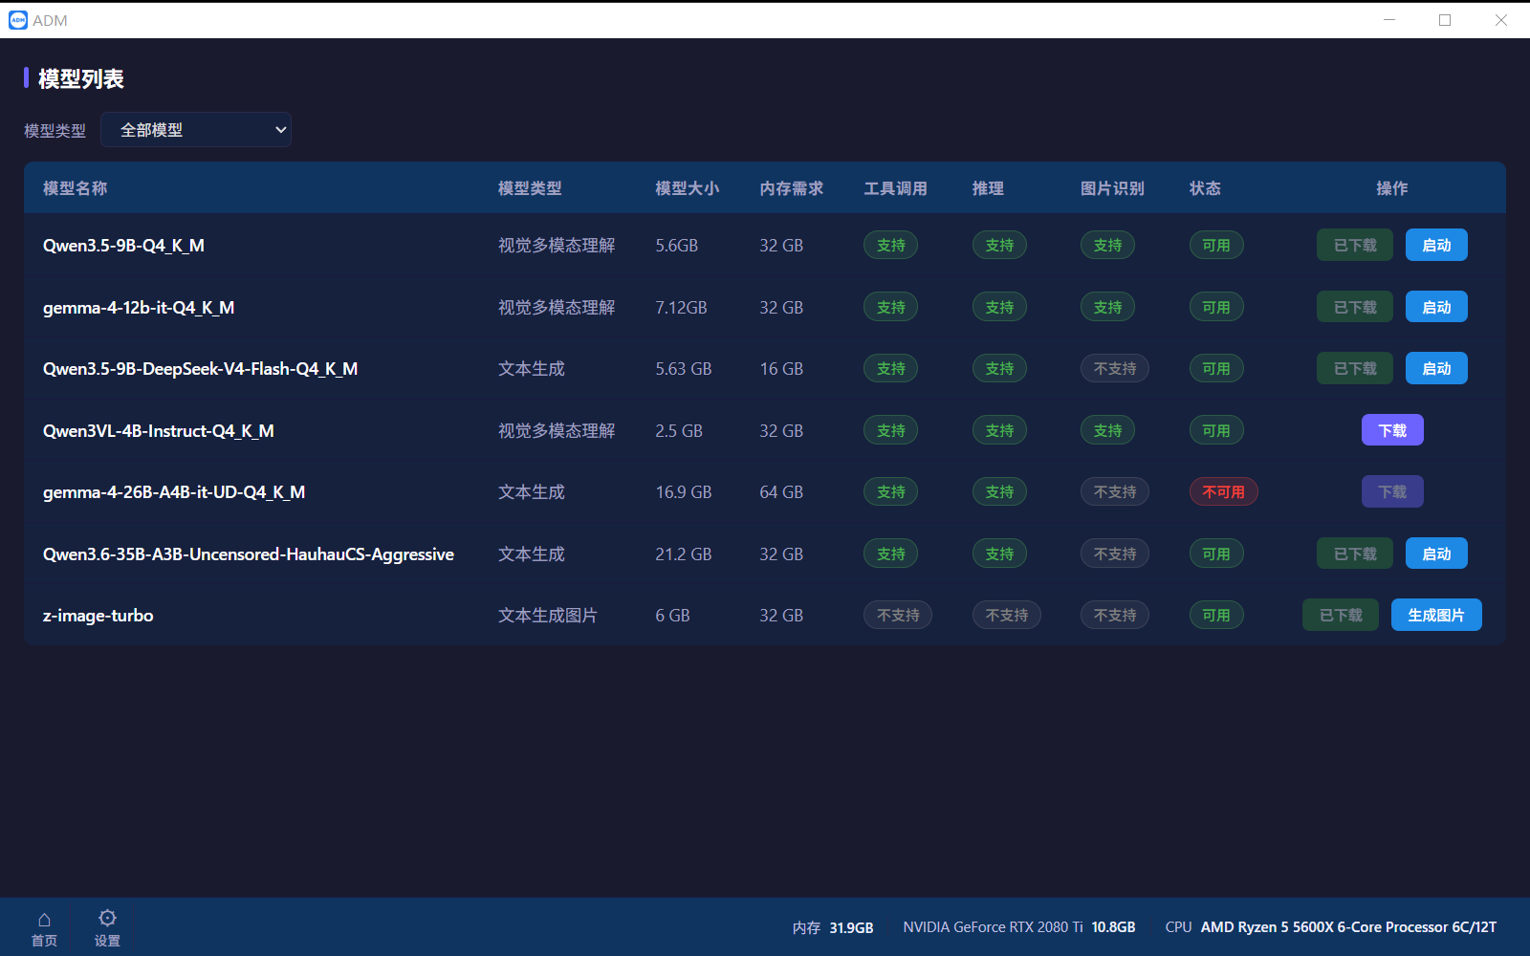Start gemma-4-12b-it-Q4_K_M model
Screen dimensions: 1530x956
coord(1436,308)
